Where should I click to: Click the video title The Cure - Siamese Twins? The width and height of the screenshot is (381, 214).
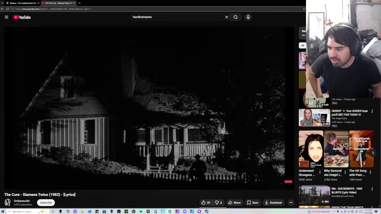40,195
